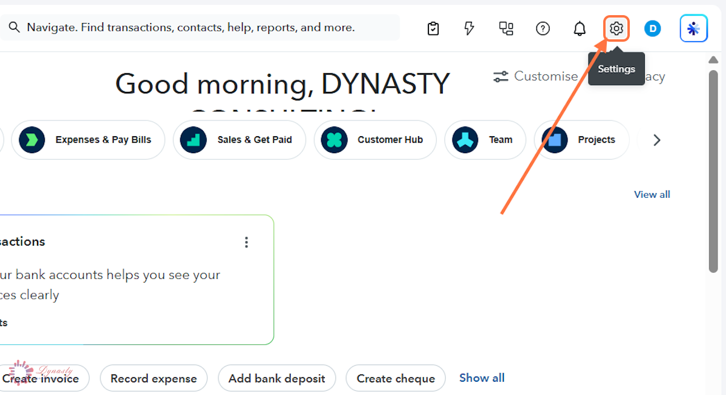This screenshot has width=726, height=395.
Task: Launch the Intuit Assist sparkle icon
Action: [694, 28]
